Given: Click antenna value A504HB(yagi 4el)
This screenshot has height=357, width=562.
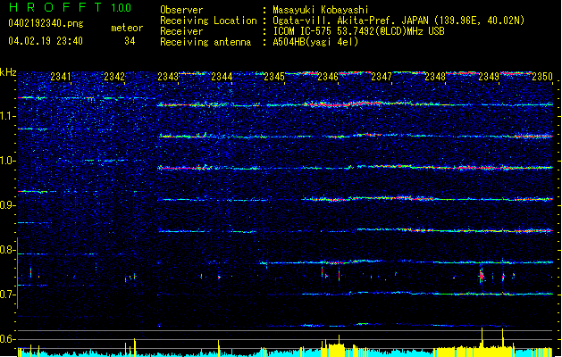Looking at the screenshot, I should pyautogui.click(x=315, y=42).
